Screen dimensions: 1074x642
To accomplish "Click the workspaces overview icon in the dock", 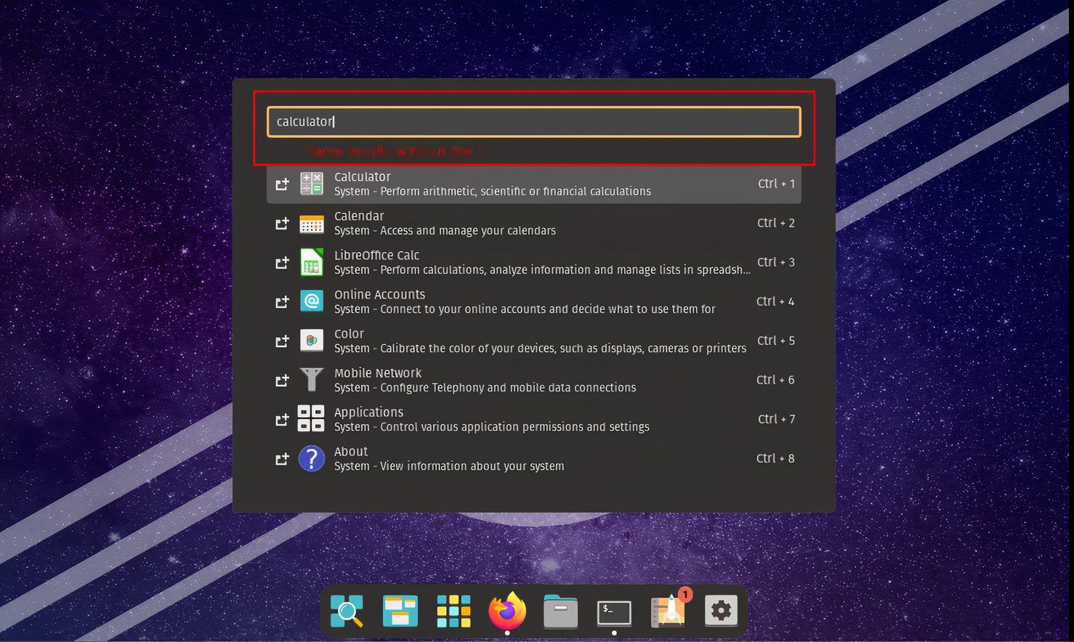I will 399,611.
